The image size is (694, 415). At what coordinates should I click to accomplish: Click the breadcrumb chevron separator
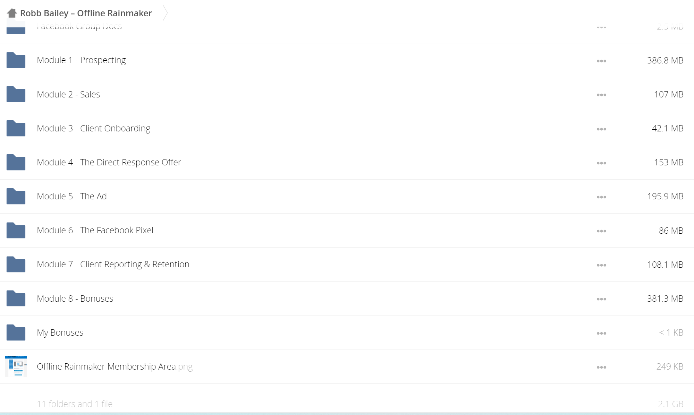165,13
